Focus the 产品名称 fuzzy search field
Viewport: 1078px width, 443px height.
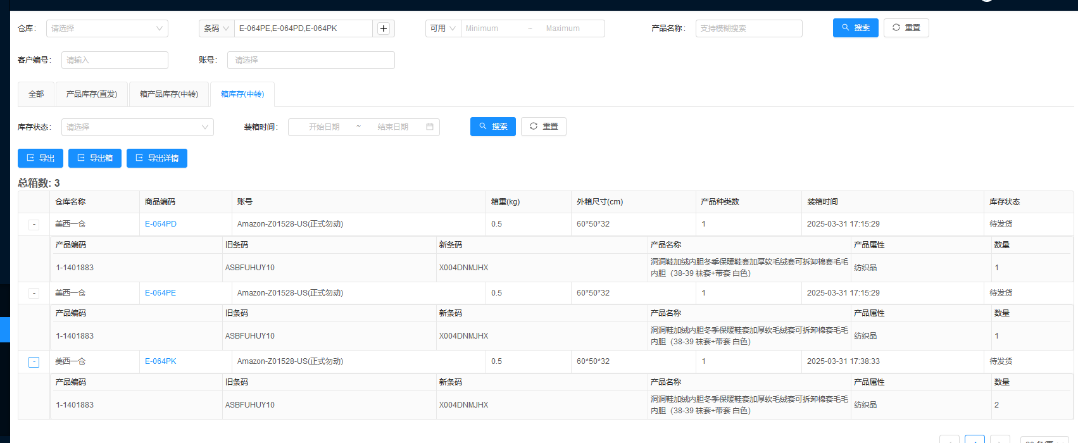click(x=749, y=28)
